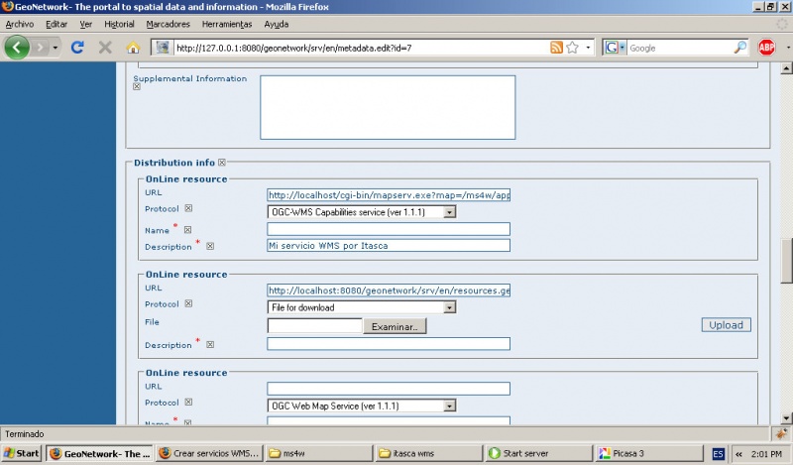Reload the page with the refresh icon
This screenshot has width=793, height=465.
[x=77, y=47]
